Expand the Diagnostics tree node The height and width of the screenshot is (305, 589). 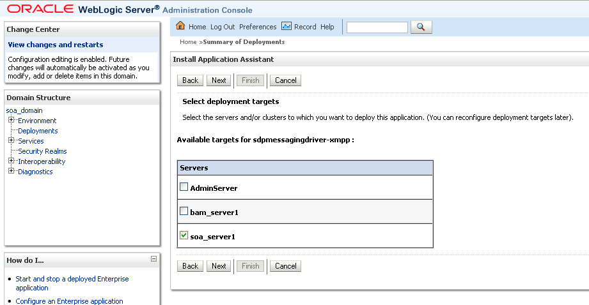click(x=12, y=172)
